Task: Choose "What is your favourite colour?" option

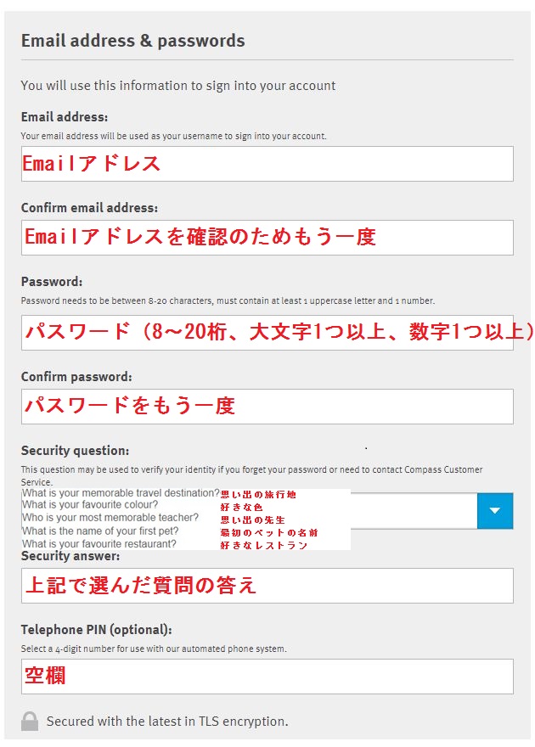Action: [x=90, y=506]
